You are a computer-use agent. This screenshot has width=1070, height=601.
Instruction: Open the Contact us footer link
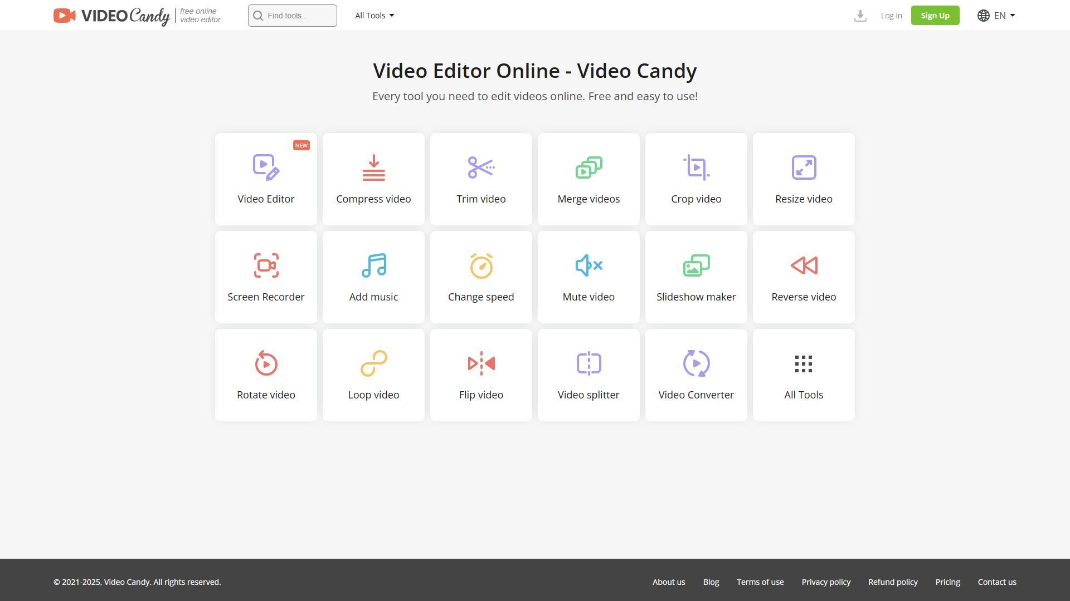[x=997, y=582]
